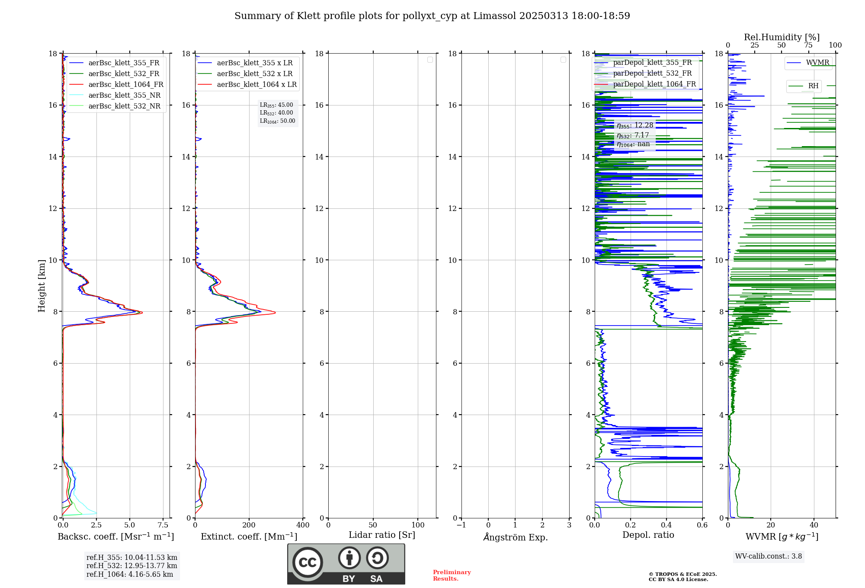Click 'ref.H_532: 12.95-13.77 km' text

[x=132, y=566]
